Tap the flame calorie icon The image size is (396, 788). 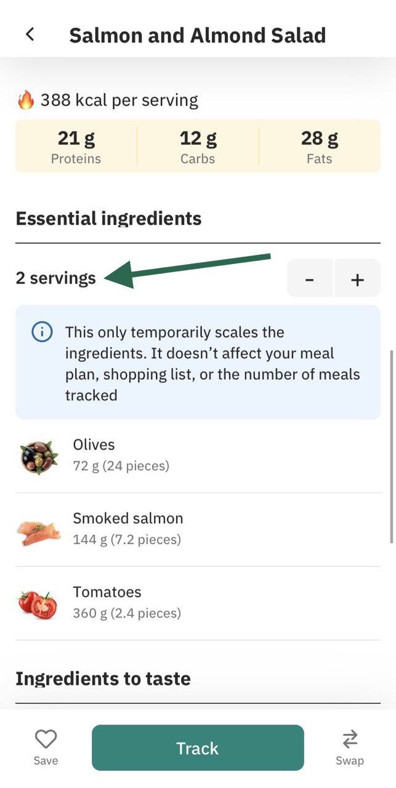point(25,100)
